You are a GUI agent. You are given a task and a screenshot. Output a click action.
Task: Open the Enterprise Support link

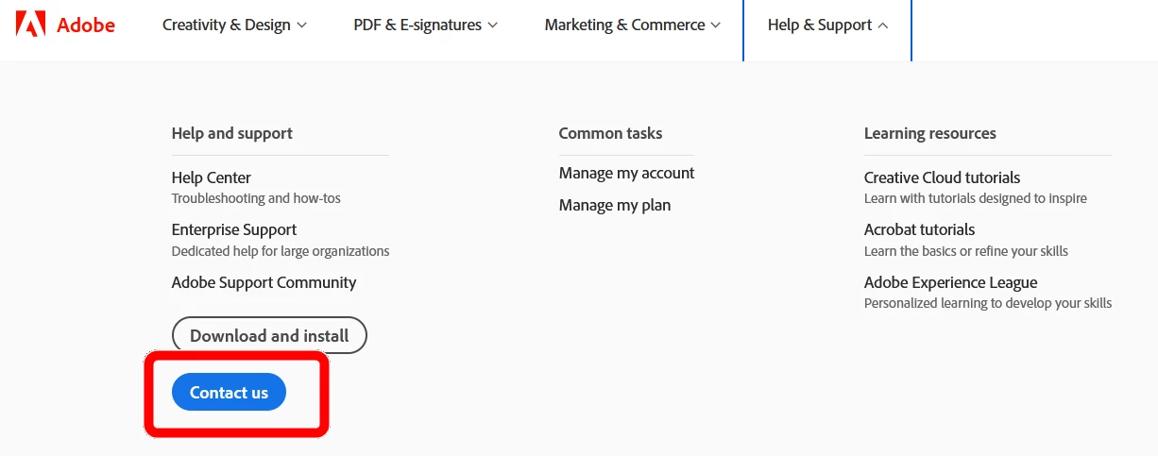pos(234,229)
